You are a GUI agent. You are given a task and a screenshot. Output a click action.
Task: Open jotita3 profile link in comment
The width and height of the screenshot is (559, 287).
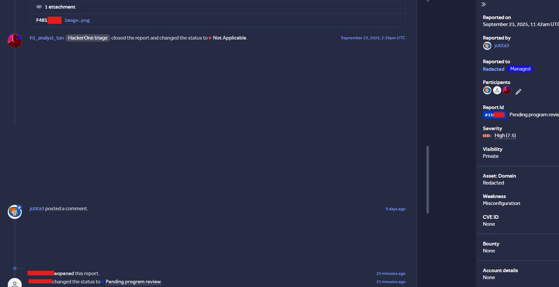coord(37,209)
